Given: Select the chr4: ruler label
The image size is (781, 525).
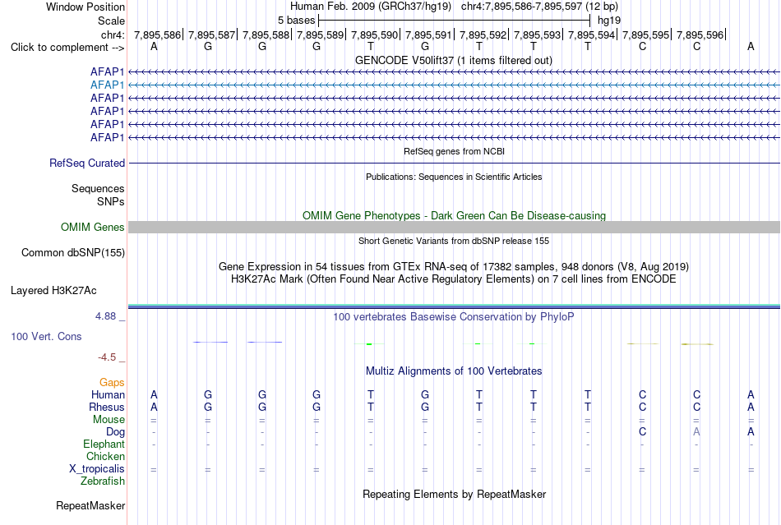Looking at the screenshot, I should [113, 35].
